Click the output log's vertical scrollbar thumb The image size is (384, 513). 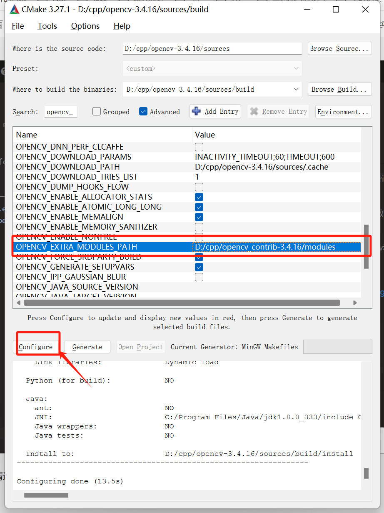pyautogui.click(x=366, y=473)
